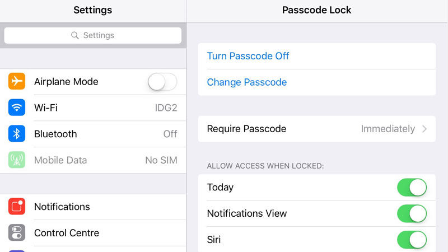Open the Require Passcode row
This screenshot has width=448, height=252.
[316, 129]
